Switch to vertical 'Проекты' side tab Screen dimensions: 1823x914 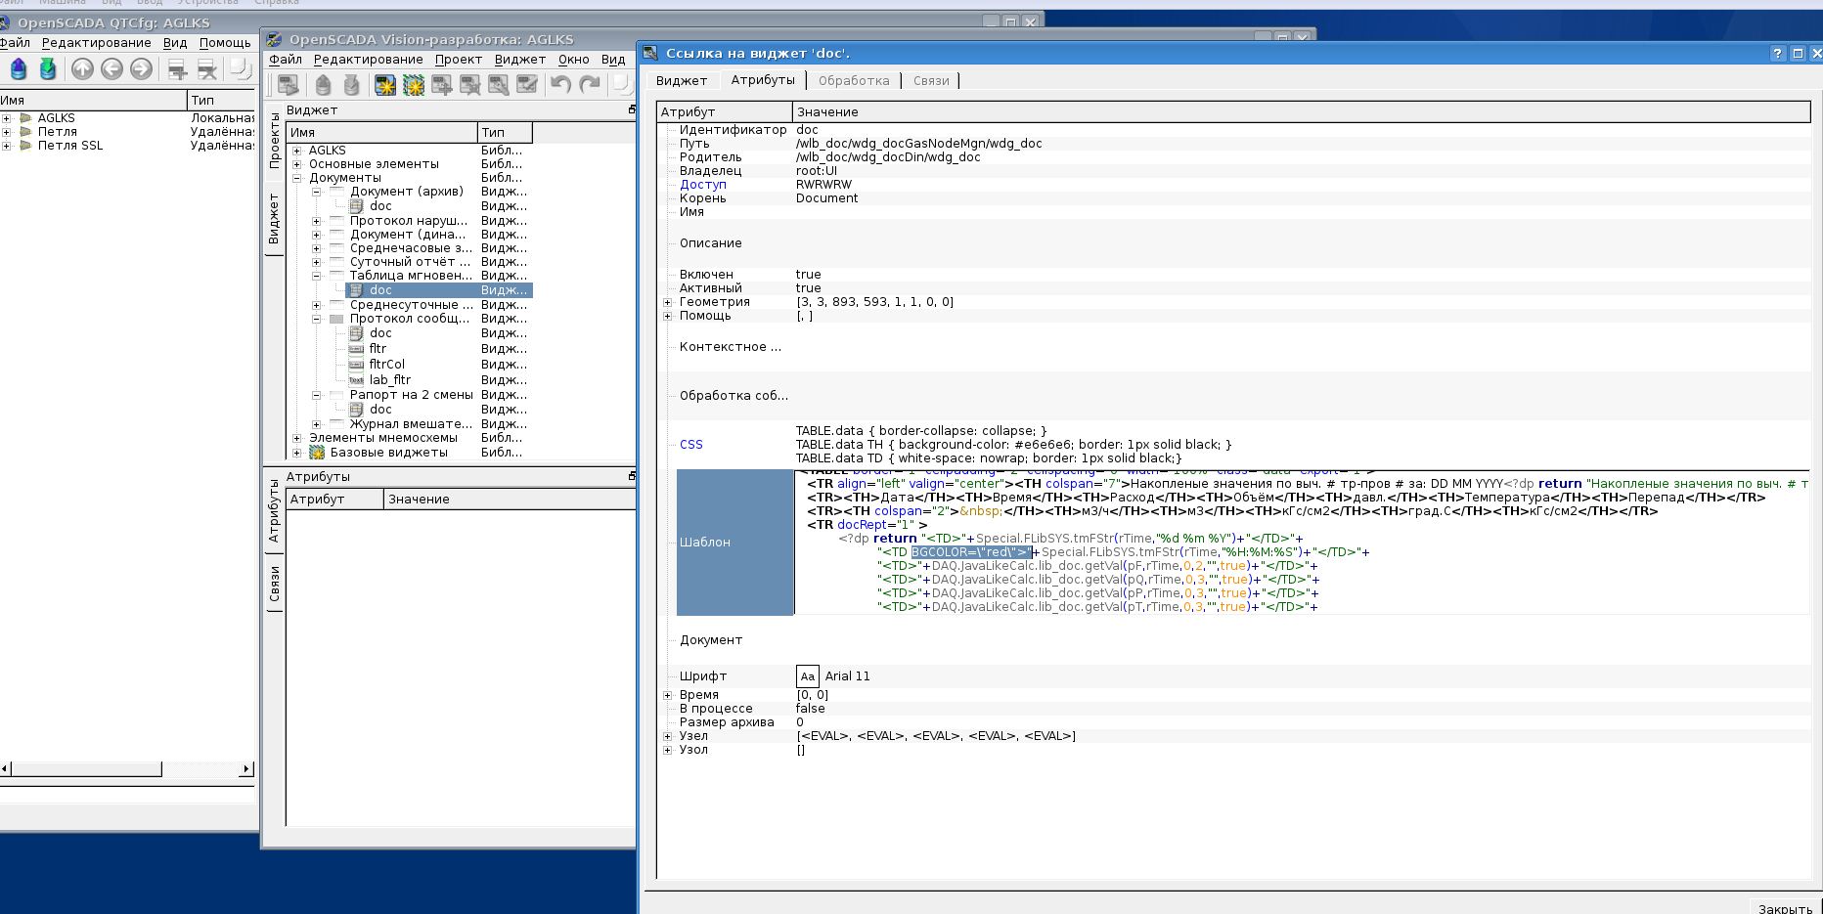tap(274, 140)
